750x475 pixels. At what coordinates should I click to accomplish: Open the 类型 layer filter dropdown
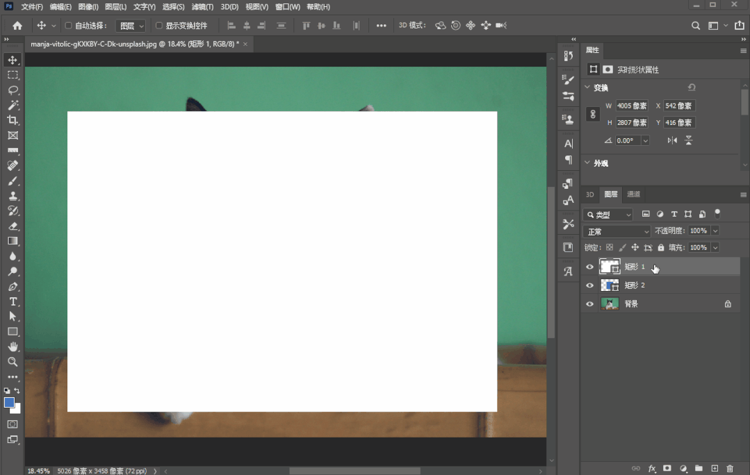click(608, 215)
